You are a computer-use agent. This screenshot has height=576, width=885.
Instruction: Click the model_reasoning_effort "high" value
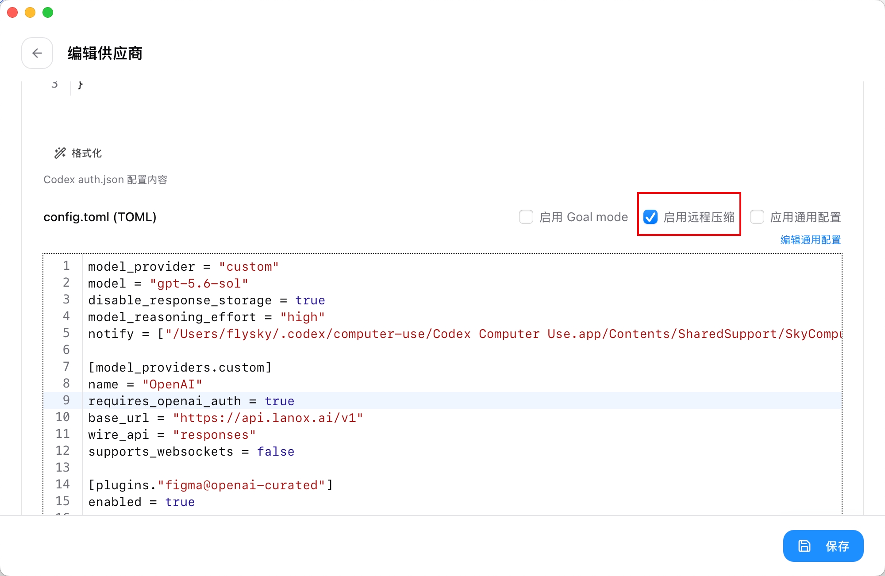point(303,317)
